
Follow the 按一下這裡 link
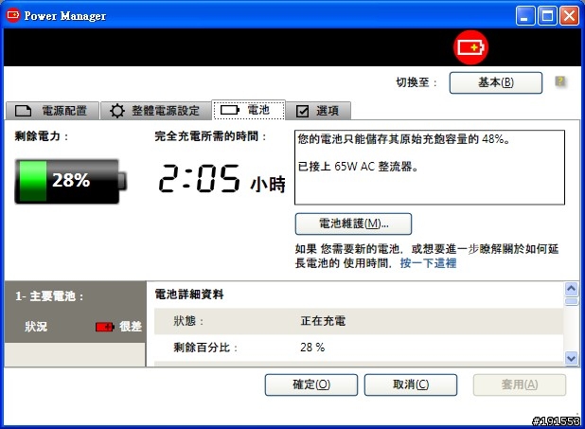click(x=428, y=263)
